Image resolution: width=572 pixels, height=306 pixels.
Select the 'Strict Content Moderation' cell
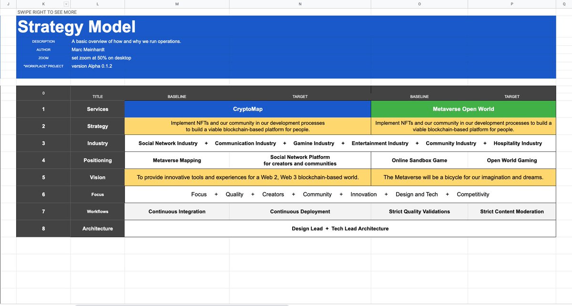click(512, 211)
